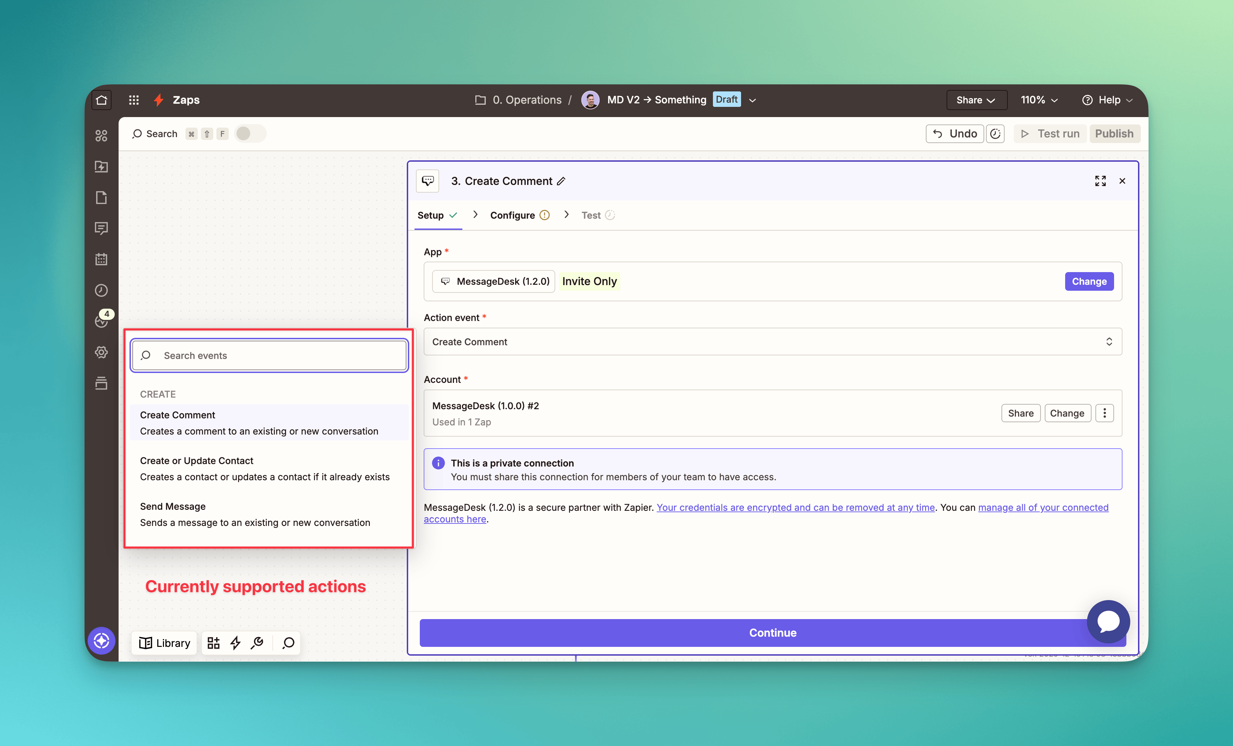Click the Test run button
The image size is (1233, 746).
(x=1050, y=134)
